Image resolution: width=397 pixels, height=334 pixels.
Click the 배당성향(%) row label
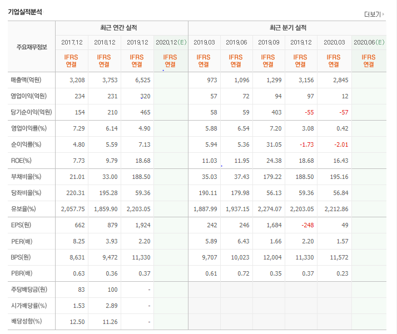(x=27, y=321)
